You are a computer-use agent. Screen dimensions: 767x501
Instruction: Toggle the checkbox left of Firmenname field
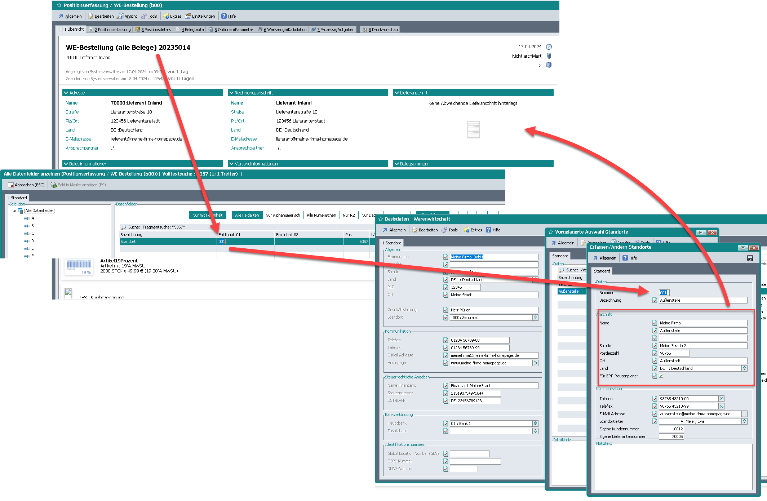tap(446, 257)
